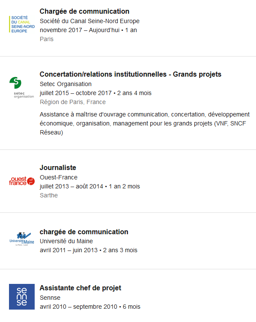Click the Ouest-France logo
Image resolution: width=256 pixels, height=322 pixels.
(x=22, y=181)
